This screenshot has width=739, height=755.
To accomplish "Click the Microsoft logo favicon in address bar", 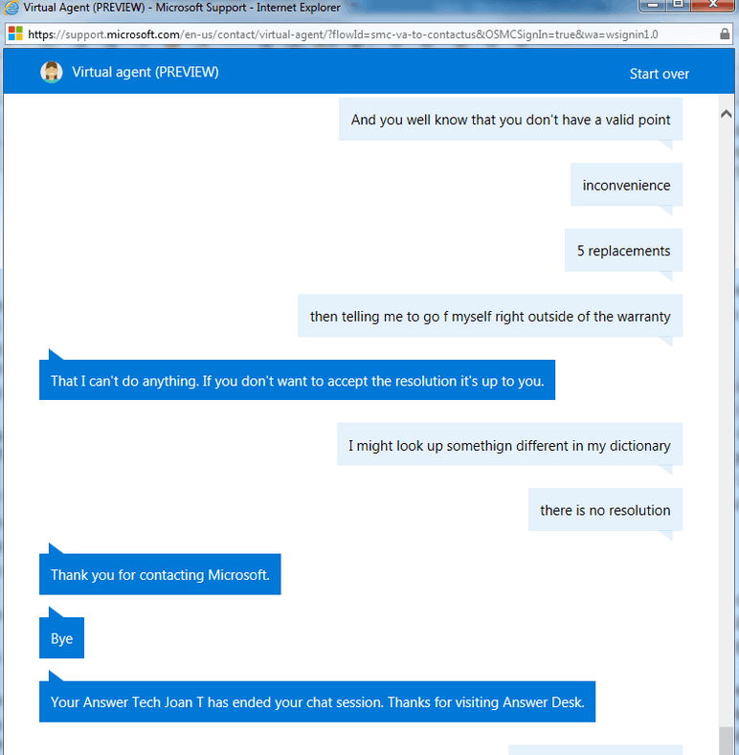I will click(x=15, y=34).
